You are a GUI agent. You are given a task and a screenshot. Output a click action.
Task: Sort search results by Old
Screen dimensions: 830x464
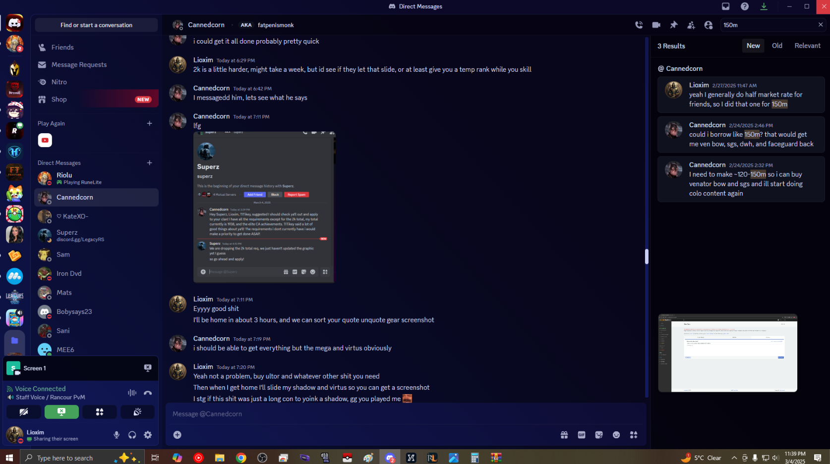point(777,46)
